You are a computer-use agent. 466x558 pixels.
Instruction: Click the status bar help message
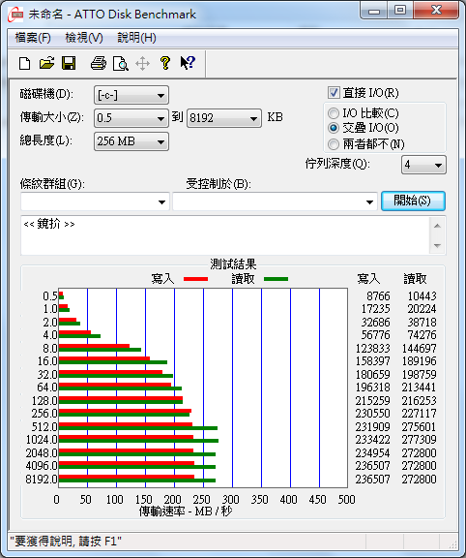[66, 542]
